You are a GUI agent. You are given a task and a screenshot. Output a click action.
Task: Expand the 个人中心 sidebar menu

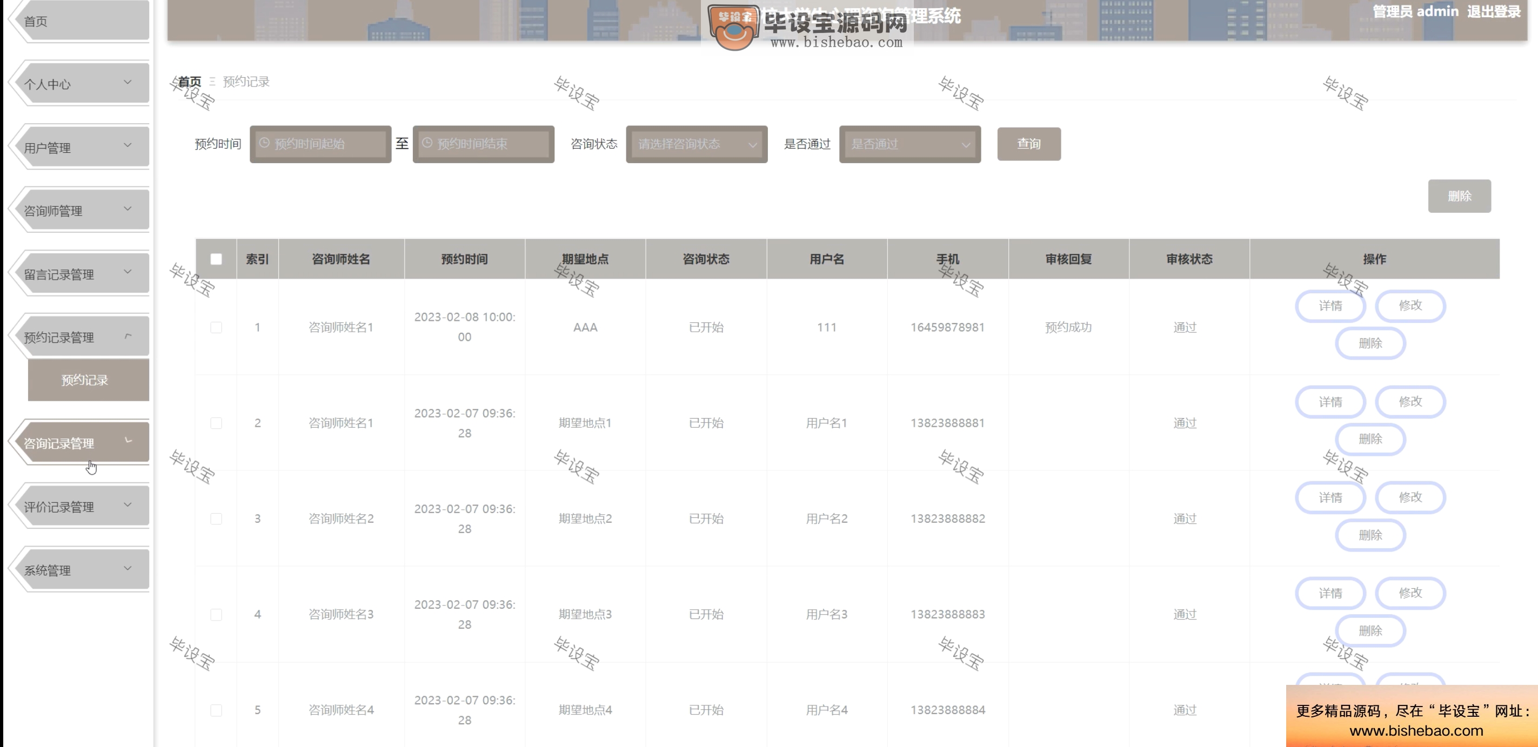tap(81, 84)
